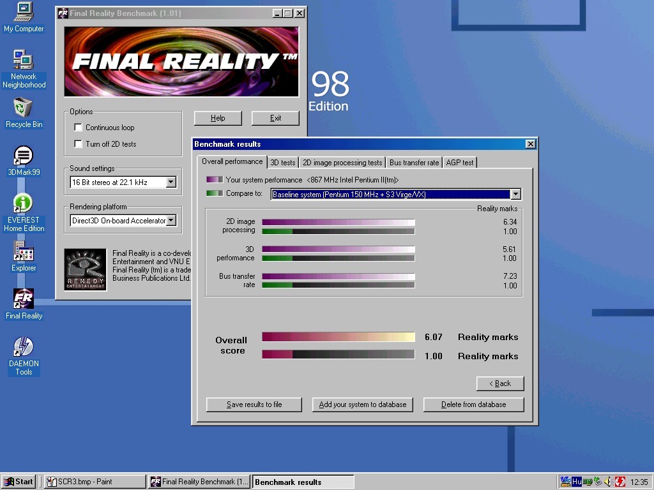Click the Remedy Entertainment logo image
The image size is (654, 490).
(x=86, y=270)
